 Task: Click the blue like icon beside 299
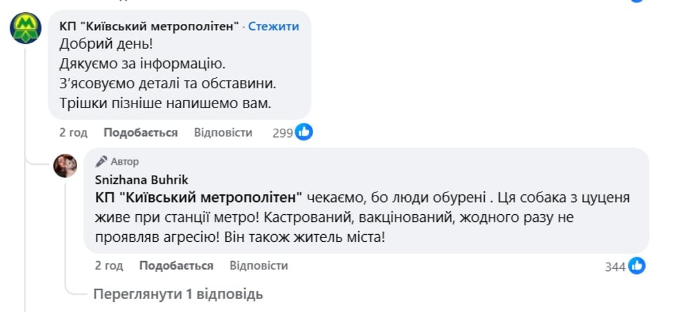[x=304, y=133]
